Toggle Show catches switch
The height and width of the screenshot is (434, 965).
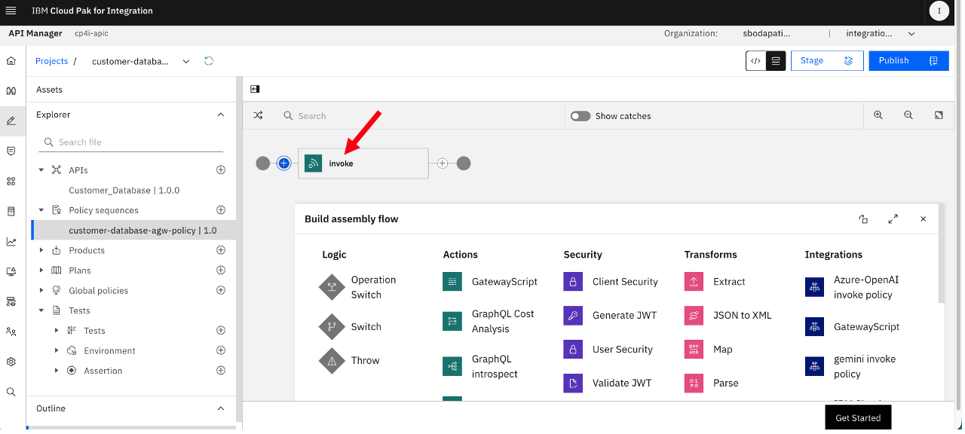pos(581,116)
